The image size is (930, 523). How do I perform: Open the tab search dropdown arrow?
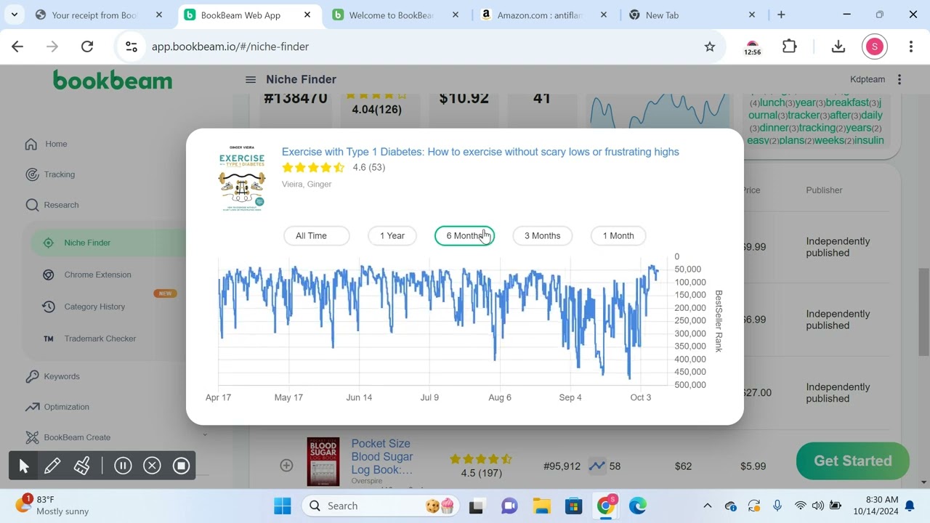point(14,15)
